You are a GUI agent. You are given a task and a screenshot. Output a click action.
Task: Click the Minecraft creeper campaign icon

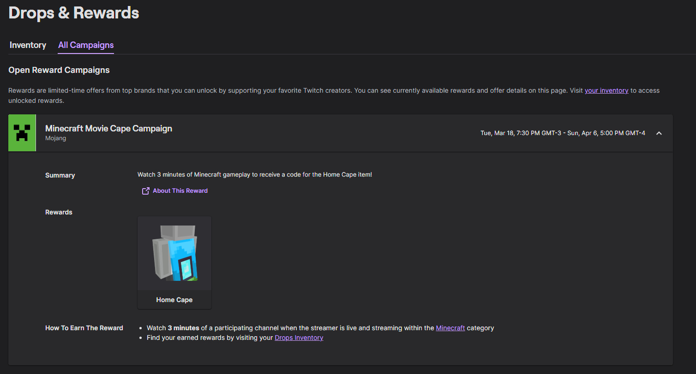pyautogui.click(x=22, y=133)
